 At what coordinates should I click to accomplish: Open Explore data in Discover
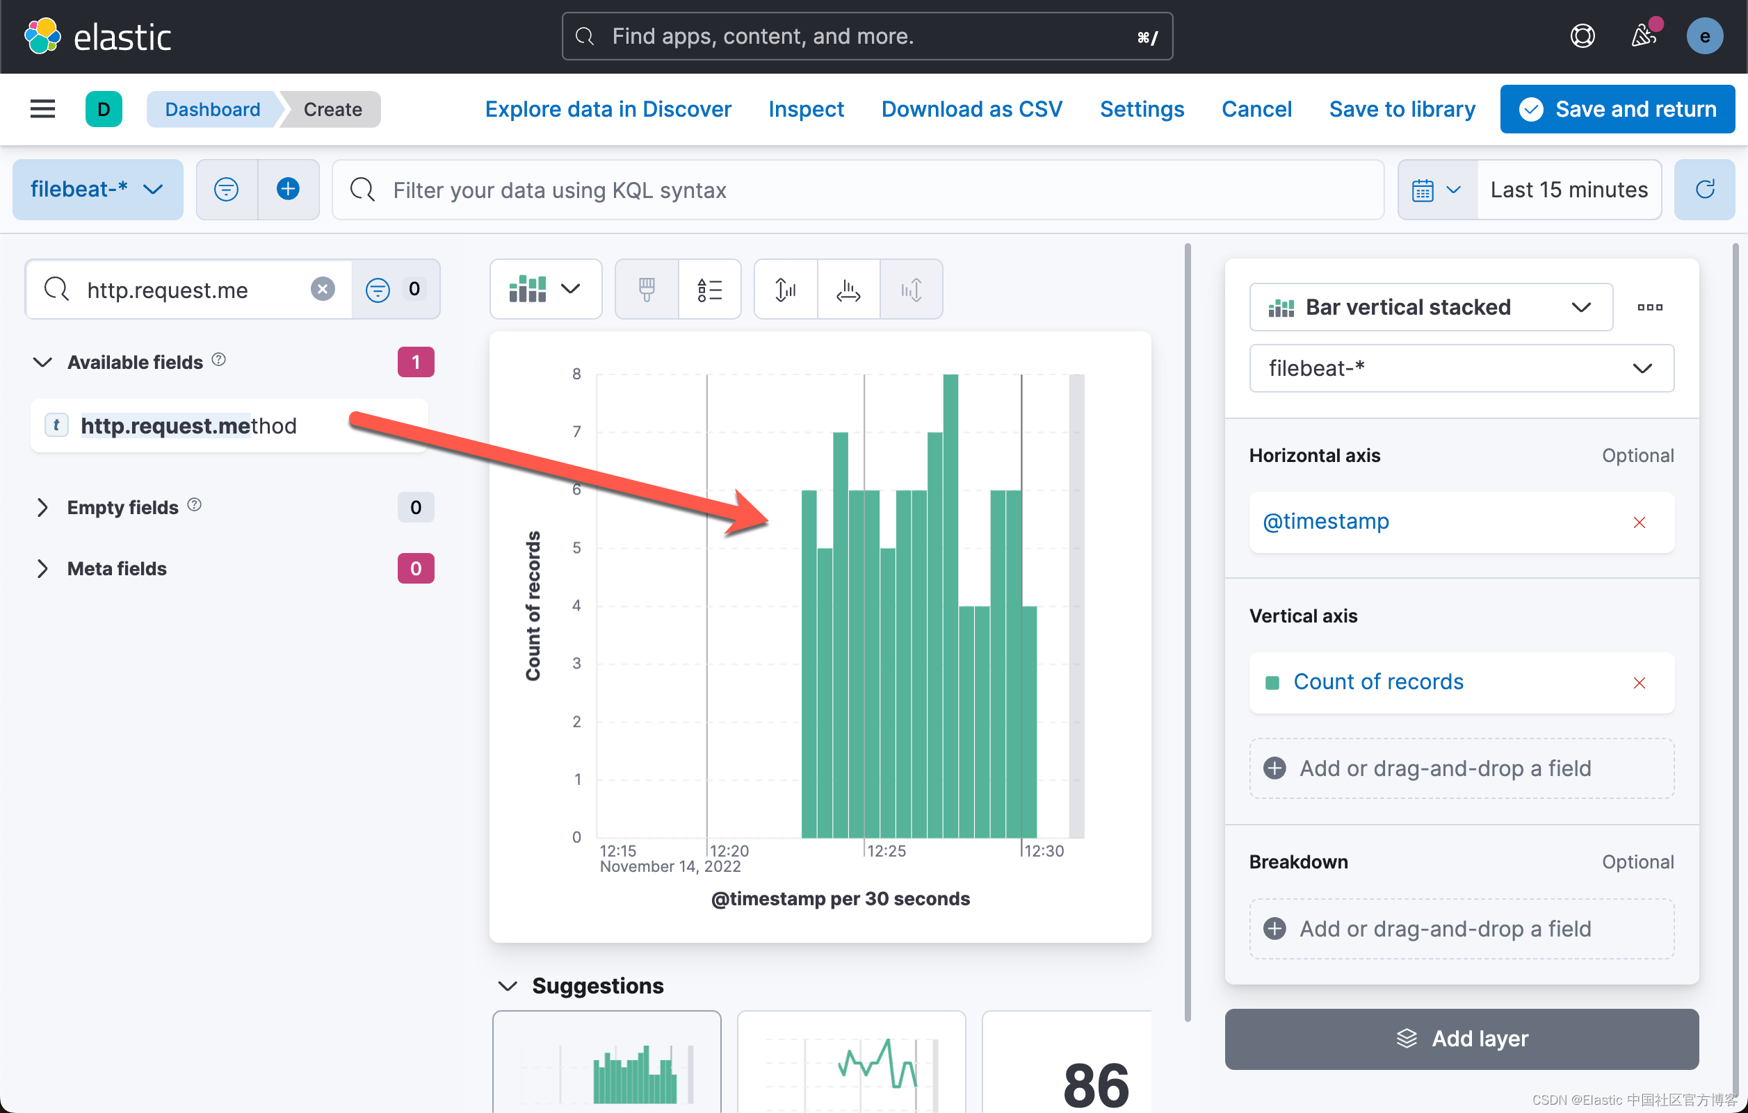coord(608,109)
